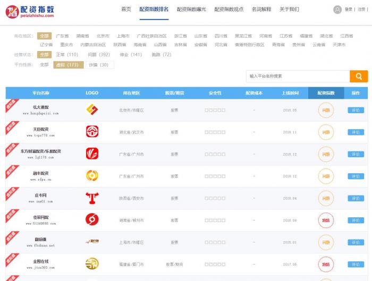
Task: Filter region by 广东省
Action: [62, 36]
